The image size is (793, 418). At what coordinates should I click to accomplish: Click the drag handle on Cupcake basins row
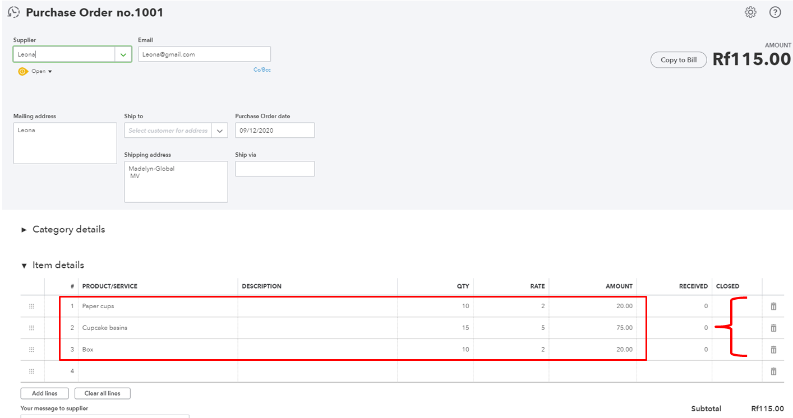[x=31, y=328]
